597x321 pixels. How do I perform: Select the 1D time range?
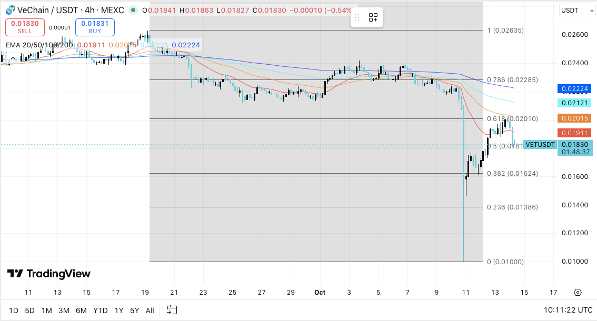click(x=14, y=310)
